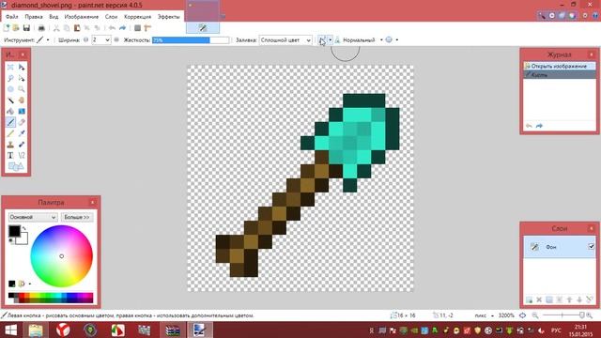Open the palette management menu arrow
The width and height of the screenshot is (601, 338).
click(x=30, y=284)
